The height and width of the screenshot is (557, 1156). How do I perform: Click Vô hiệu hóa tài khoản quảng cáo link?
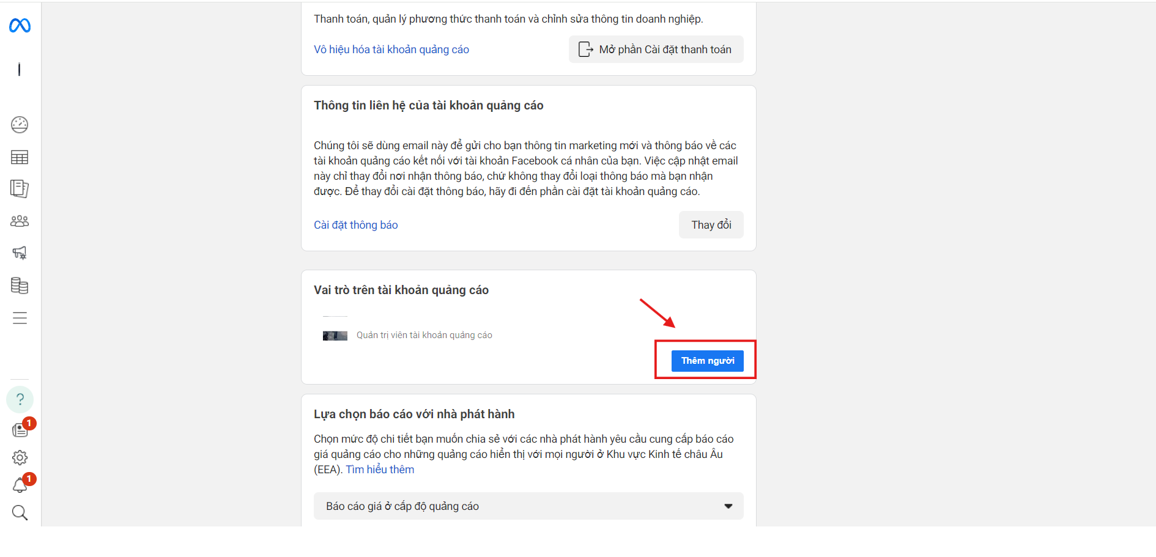(391, 50)
